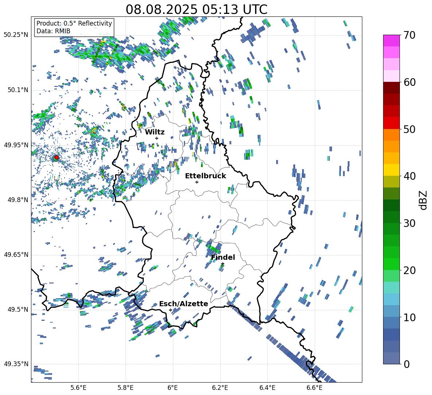This screenshot has height=395, width=432.
Task: Click the Wiltz cross marker
Action: point(157,138)
